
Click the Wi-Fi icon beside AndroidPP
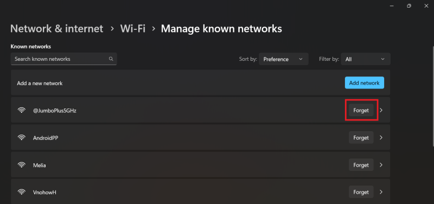[x=21, y=138]
